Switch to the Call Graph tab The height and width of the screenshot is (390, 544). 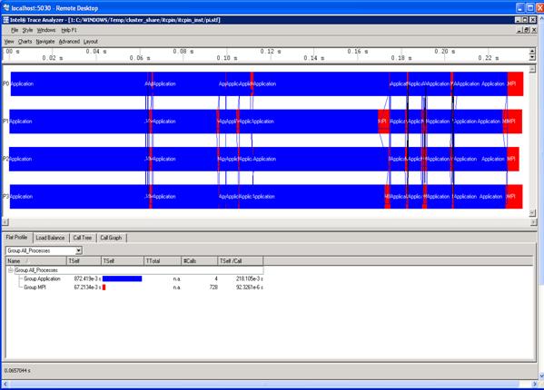[x=111, y=238]
